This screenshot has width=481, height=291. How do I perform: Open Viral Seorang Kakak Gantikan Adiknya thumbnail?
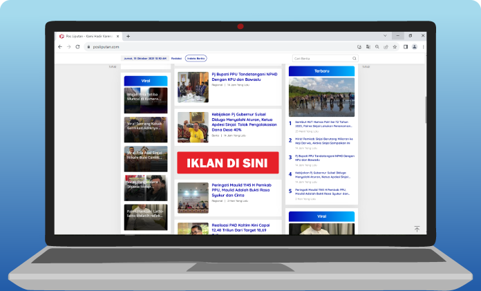pyautogui.click(x=146, y=129)
